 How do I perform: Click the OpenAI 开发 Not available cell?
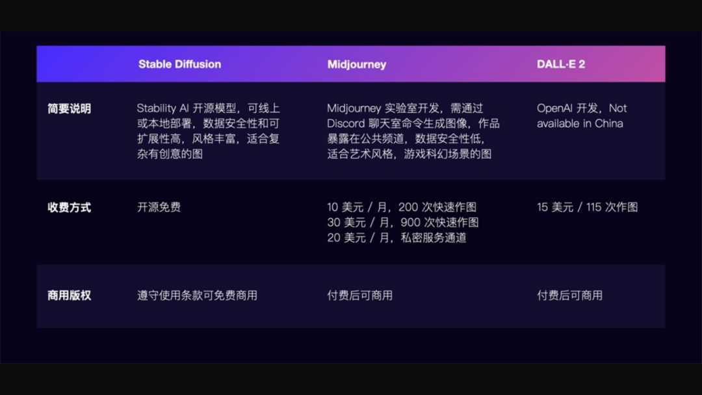582,116
